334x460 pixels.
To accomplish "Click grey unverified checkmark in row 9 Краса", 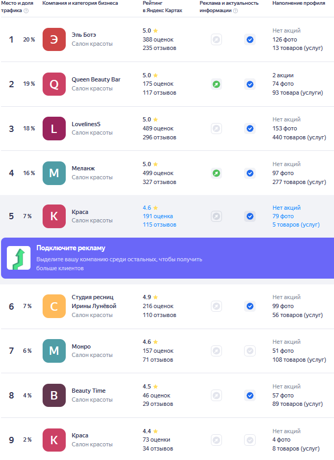I will 250,440.
